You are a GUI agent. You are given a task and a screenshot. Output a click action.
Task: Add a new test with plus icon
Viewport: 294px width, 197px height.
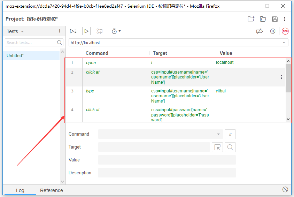point(60,31)
